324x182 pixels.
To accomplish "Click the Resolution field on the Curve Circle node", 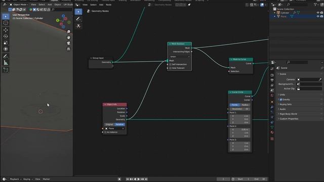I will click(x=240, y=109).
